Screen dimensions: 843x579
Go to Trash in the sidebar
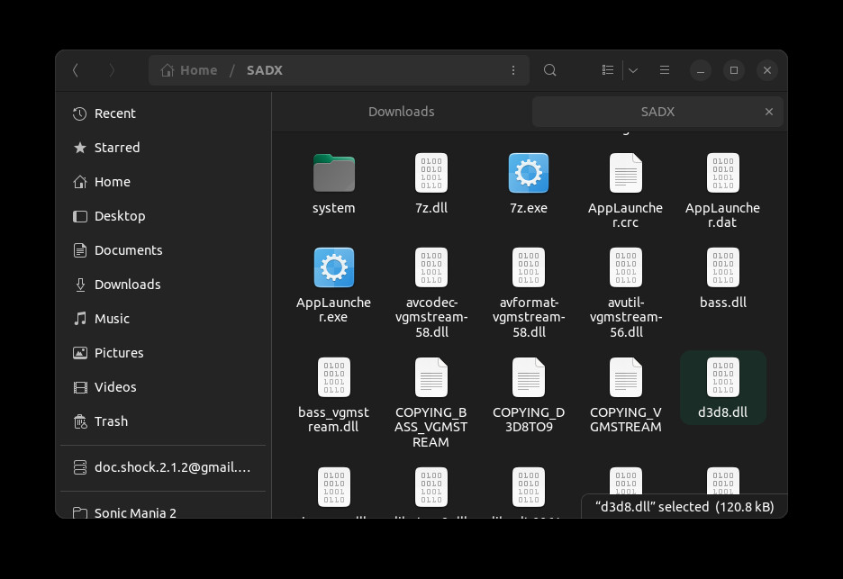[x=111, y=421]
